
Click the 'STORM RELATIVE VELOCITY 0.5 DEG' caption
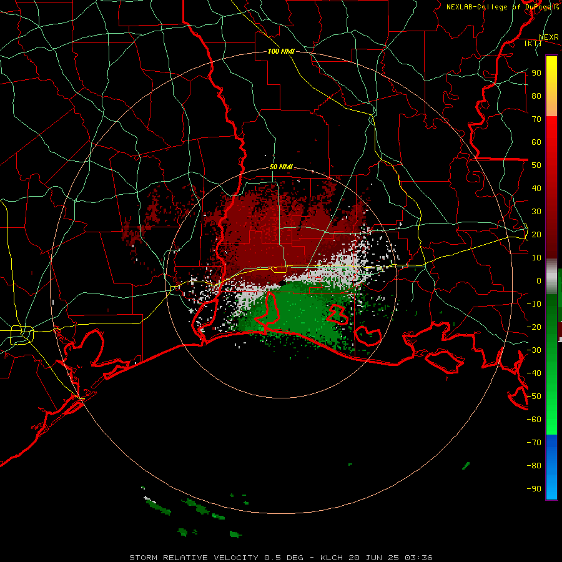point(216,558)
